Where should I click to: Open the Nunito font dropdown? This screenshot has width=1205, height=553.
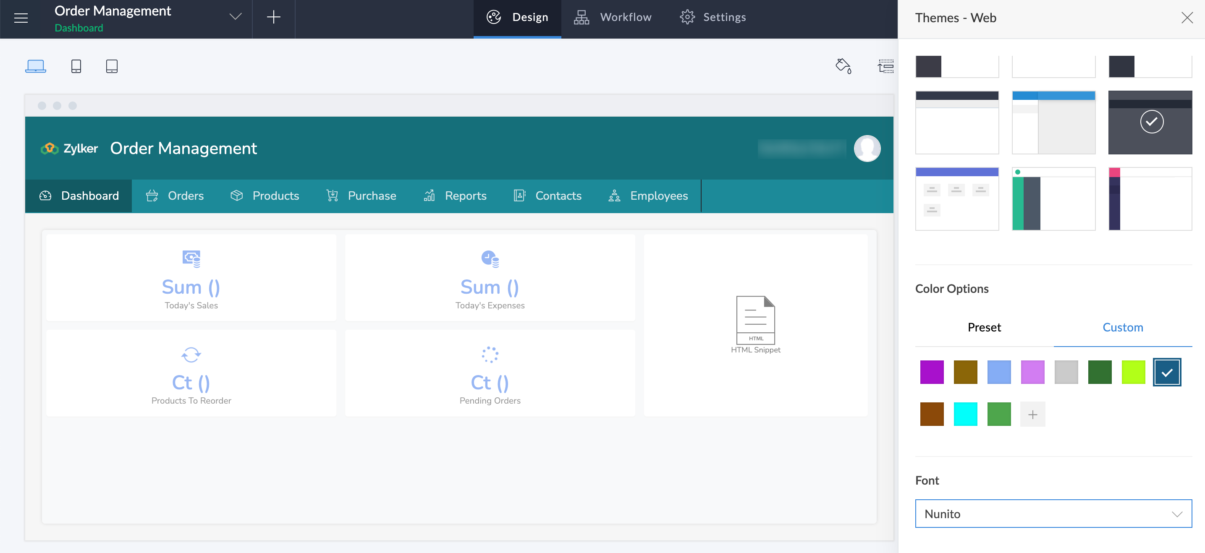pos(1053,514)
